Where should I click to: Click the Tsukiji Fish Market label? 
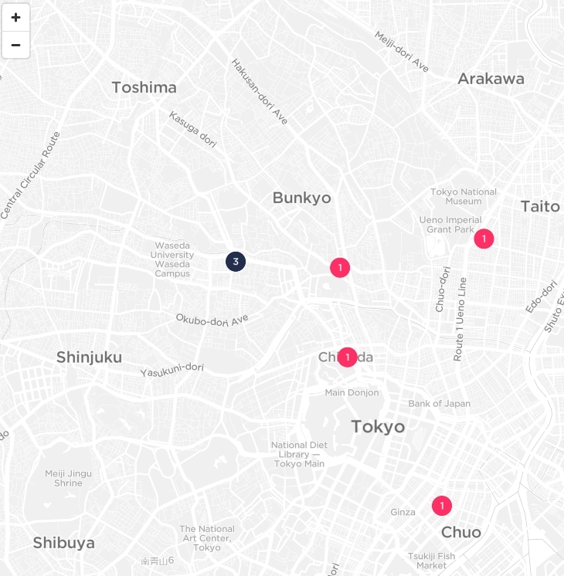click(431, 561)
